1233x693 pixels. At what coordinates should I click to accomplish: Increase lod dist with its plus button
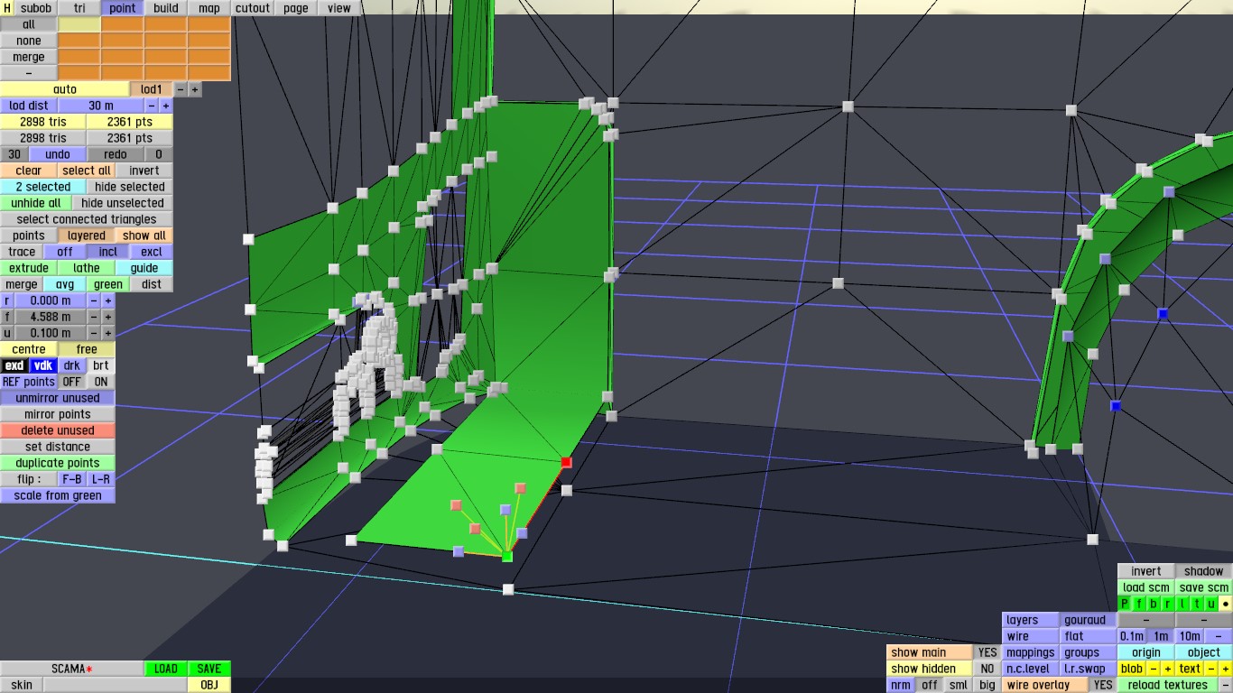[x=166, y=106]
